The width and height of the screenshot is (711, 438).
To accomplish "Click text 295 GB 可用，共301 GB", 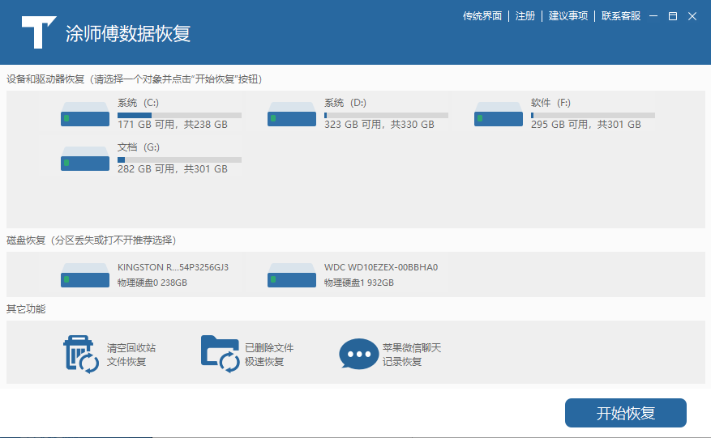I will click(586, 125).
